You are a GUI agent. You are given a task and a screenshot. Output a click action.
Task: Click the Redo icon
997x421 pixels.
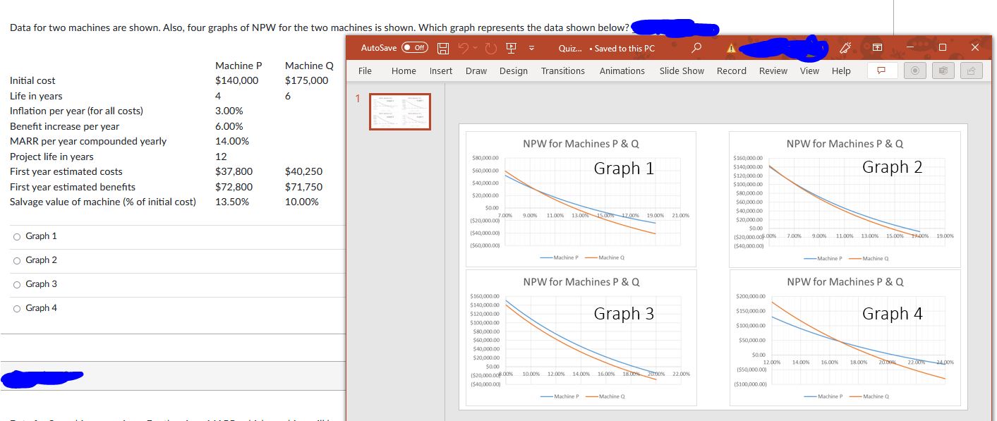[491, 48]
